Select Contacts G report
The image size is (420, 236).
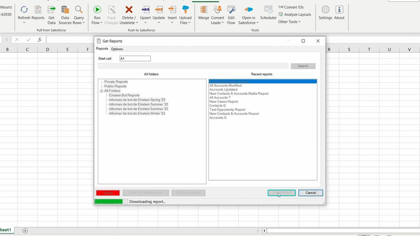tap(218, 106)
